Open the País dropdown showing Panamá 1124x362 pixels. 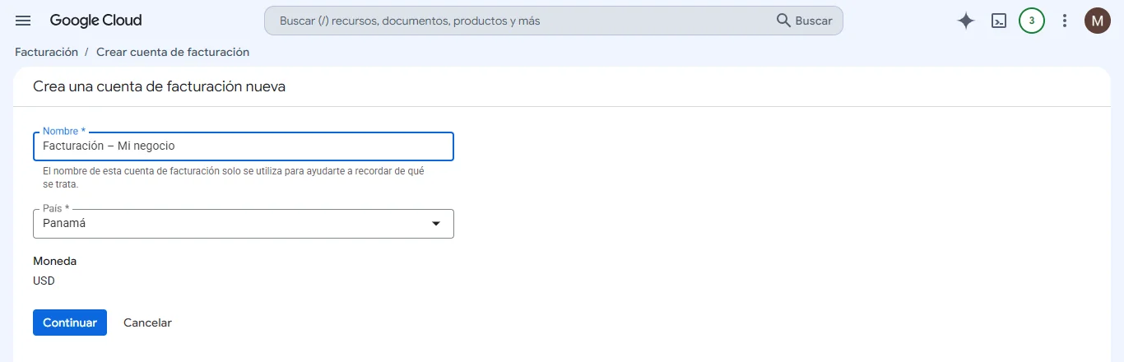(244, 224)
